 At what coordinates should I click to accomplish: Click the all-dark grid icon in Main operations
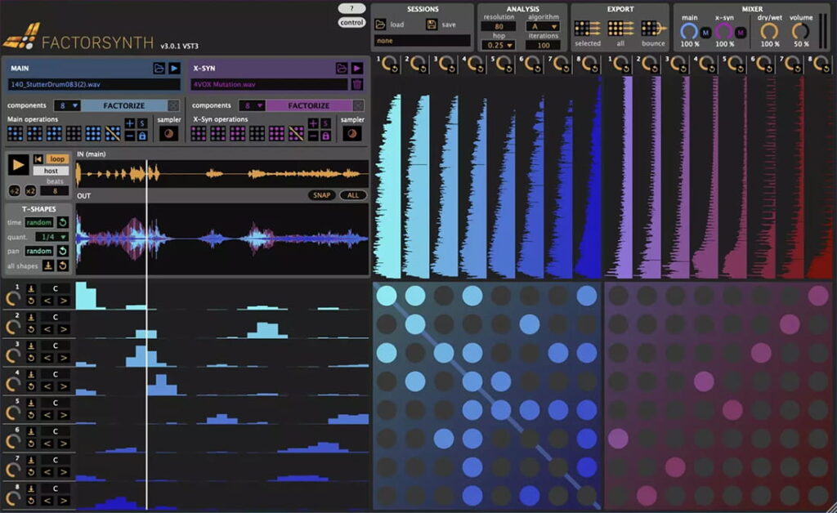tap(74, 133)
